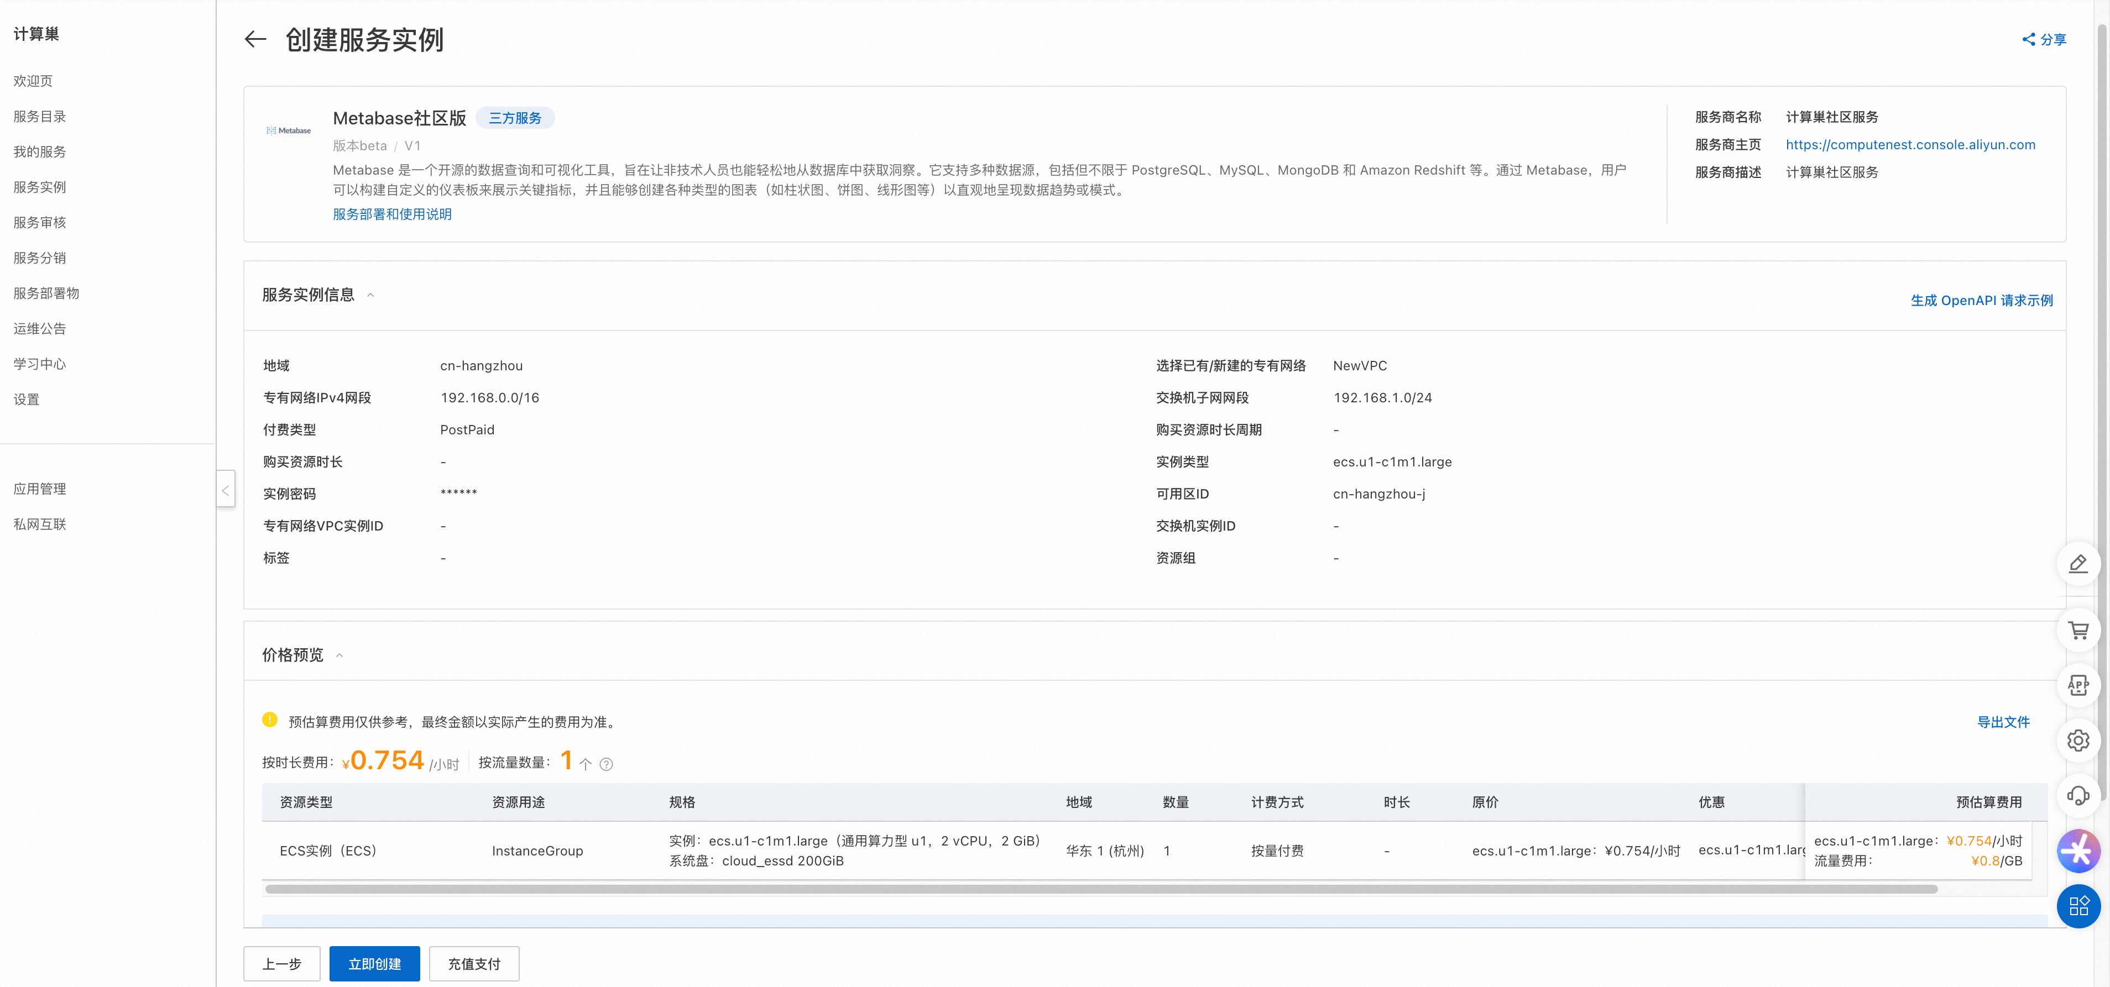
Task: Click the 充值支付 button
Action: pyautogui.click(x=473, y=964)
